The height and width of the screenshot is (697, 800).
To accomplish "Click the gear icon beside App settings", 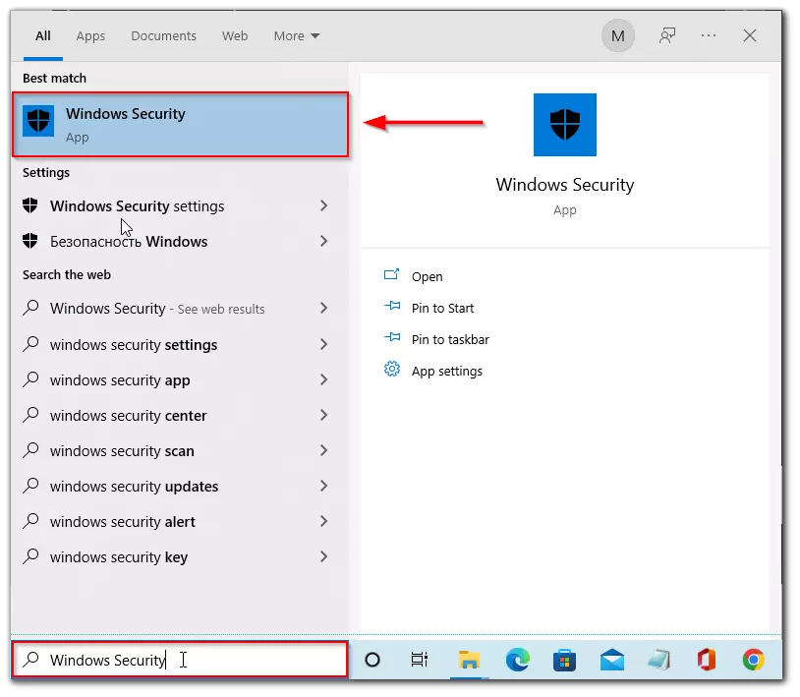I will point(392,369).
